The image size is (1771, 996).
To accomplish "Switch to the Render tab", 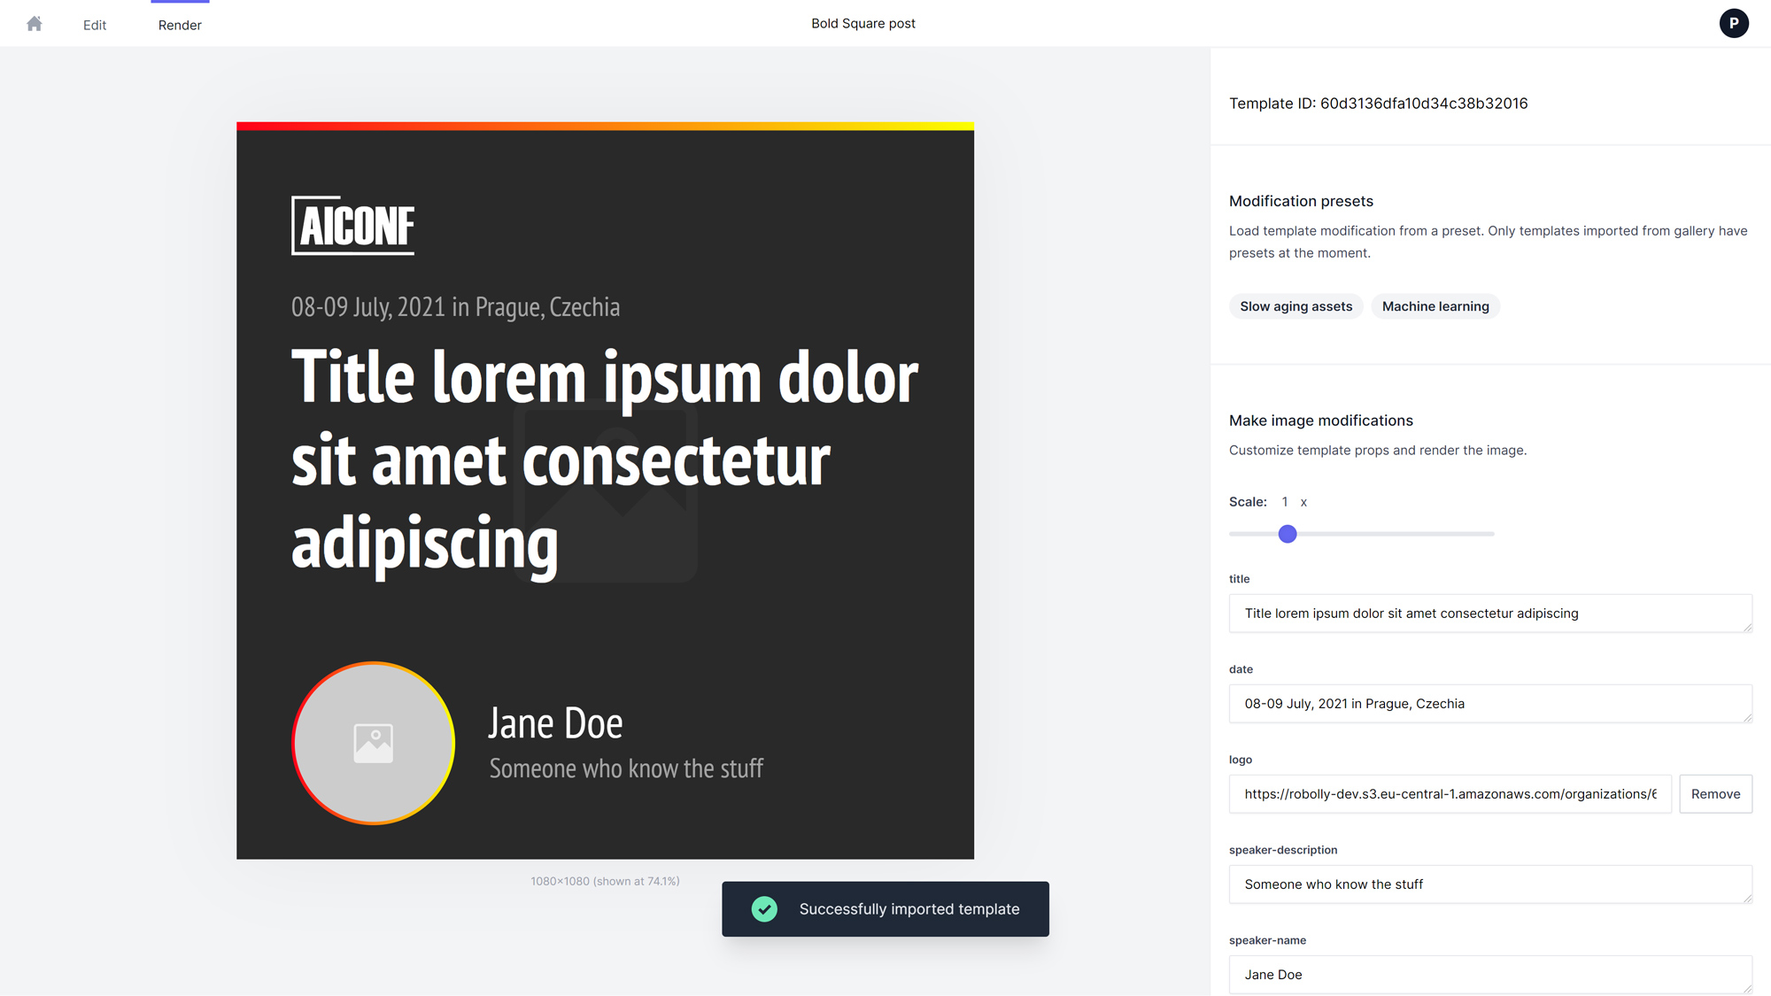I will coord(180,25).
